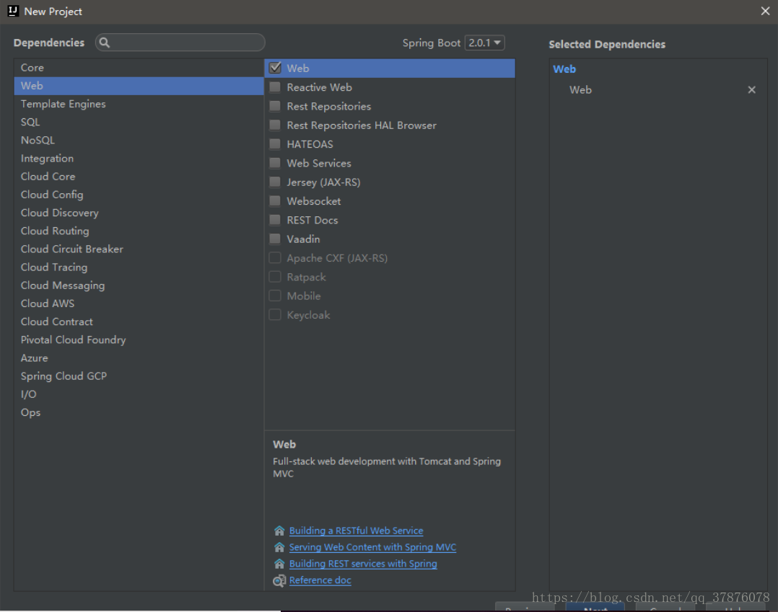This screenshot has height=612, width=778.
Task: Select the SQL category
Action: tap(139, 122)
